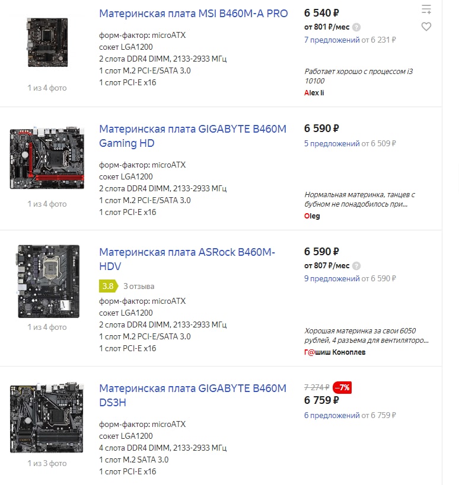Open the 3 отзыва reviews link
This screenshot has width=459, height=485.
tap(139, 287)
